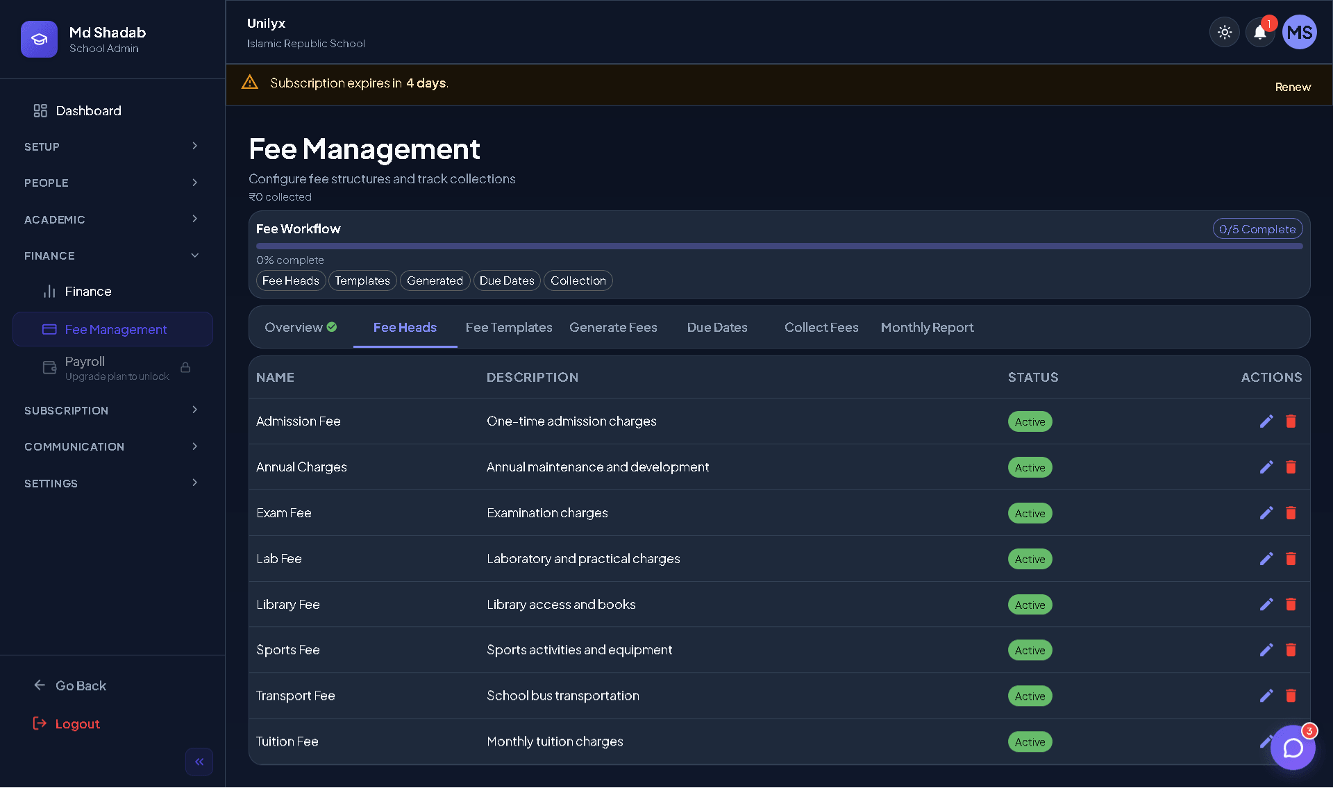Switch to the Overview tab
This screenshot has width=1333, height=788.
301,327
